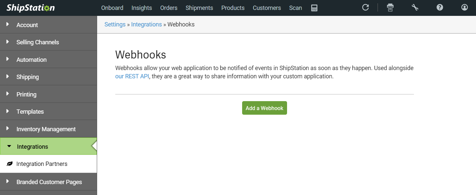
Task: Expand the Account sidebar section
Action: pos(49,25)
